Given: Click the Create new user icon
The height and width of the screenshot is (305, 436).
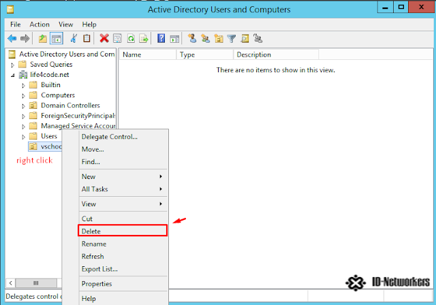Looking at the screenshot, I should point(192,38).
